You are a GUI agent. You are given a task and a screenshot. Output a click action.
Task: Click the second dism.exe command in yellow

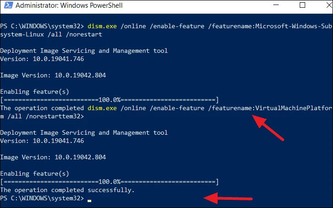pyautogui.click(x=102, y=108)
